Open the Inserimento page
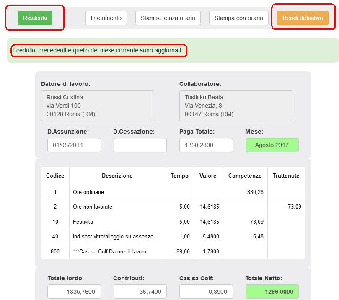Screen dimensions: 339x300 (106, 18)
